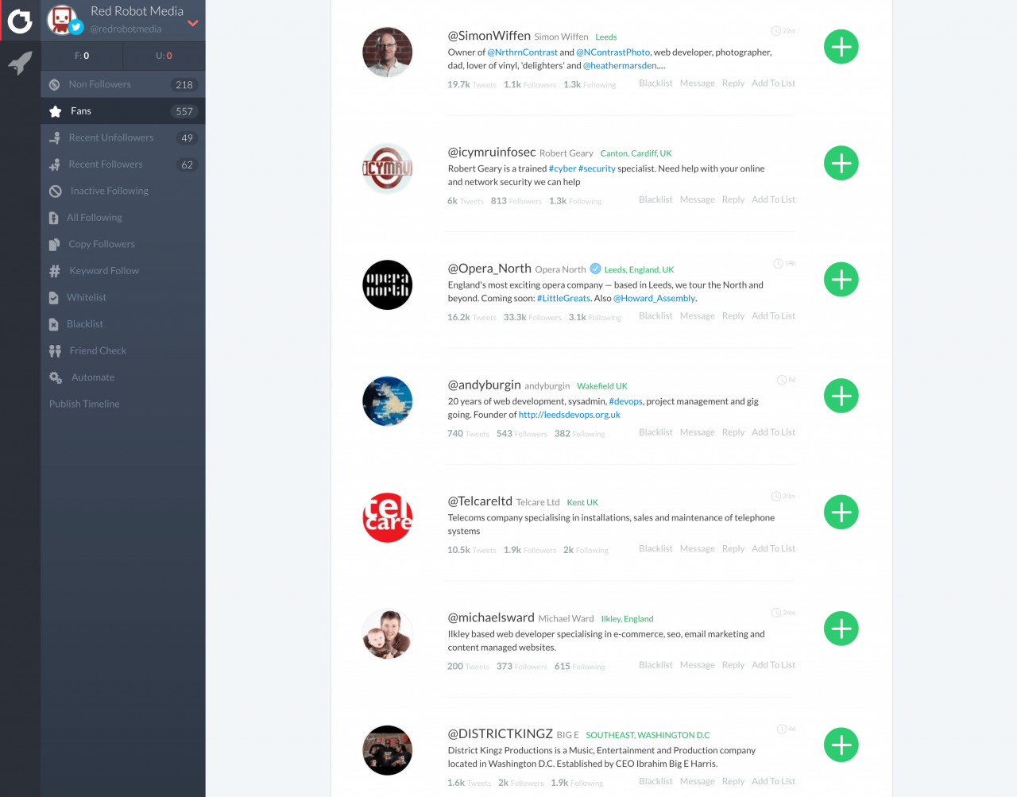Click the Non Followers blocked-circle icon
The height and width of the screenshot is (797, 1017).
(55, 84)
